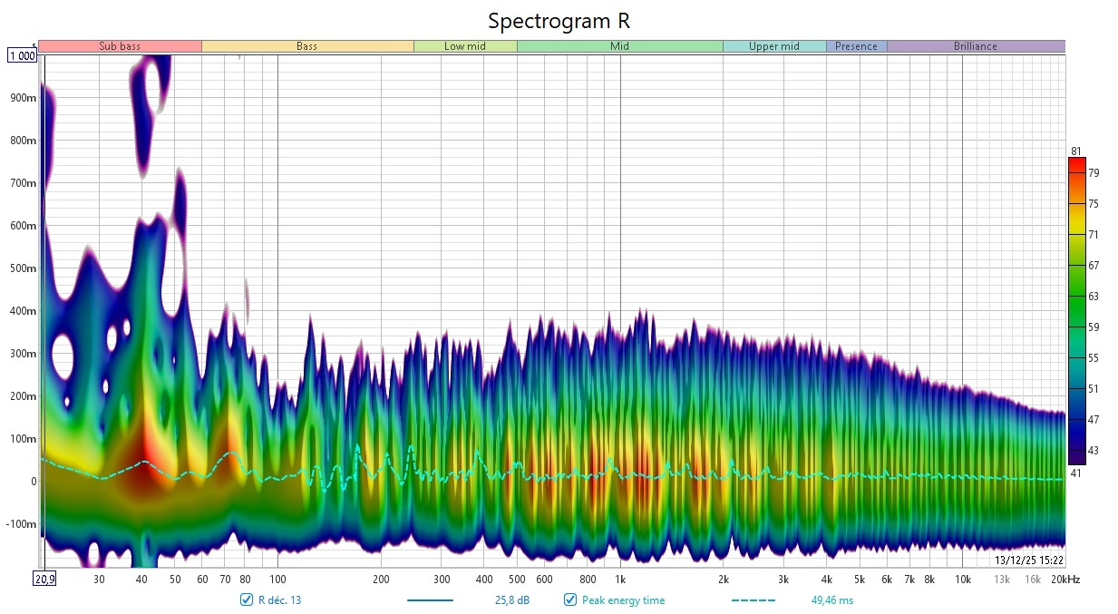Select the Presence band label
This screenshot has height=614, width=1118.
point(856,46)
